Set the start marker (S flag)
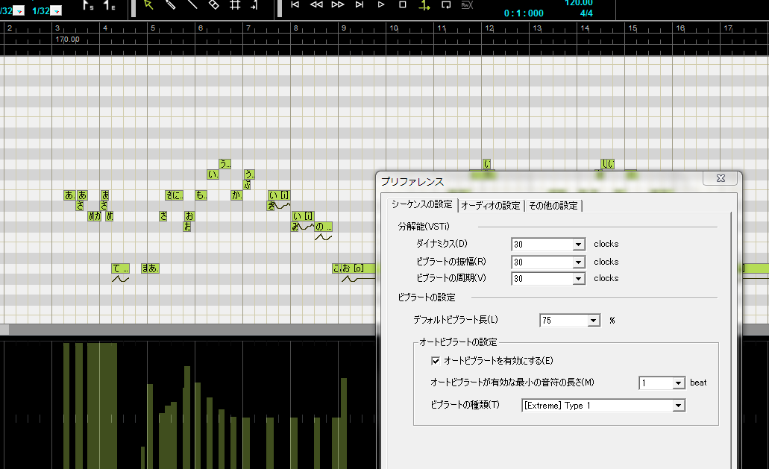Screen dimensions: 769x469 [x=88, y=5]
